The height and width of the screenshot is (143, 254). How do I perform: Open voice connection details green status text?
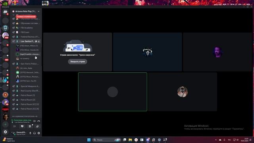[23, 120]
